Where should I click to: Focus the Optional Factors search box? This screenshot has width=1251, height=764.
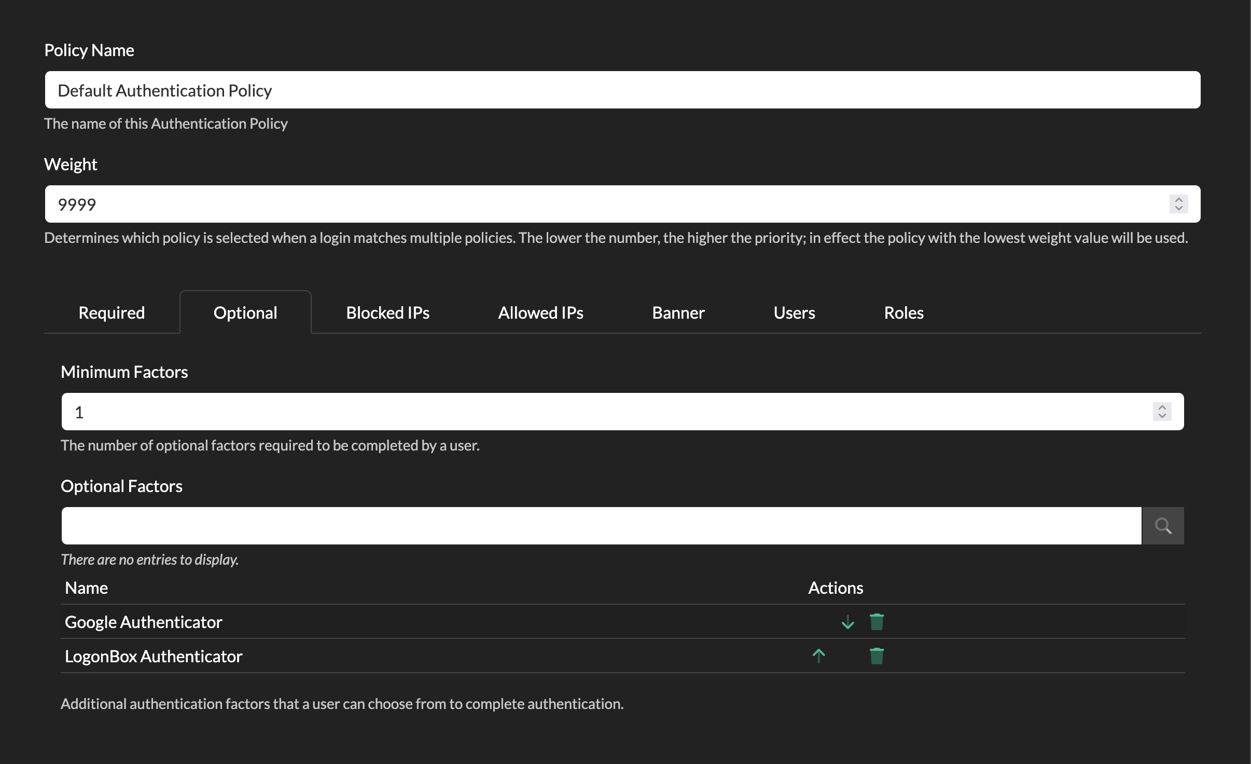[601, 526]
